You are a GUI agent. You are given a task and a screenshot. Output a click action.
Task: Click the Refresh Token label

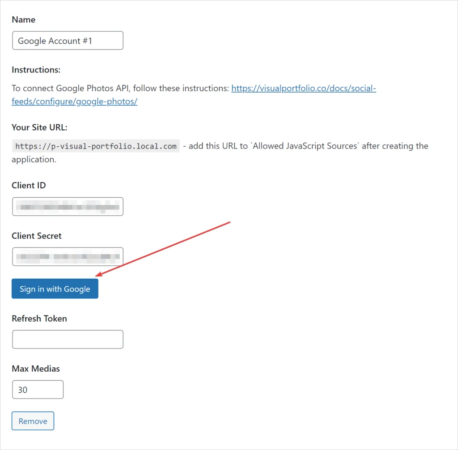(x=39, y=318)
